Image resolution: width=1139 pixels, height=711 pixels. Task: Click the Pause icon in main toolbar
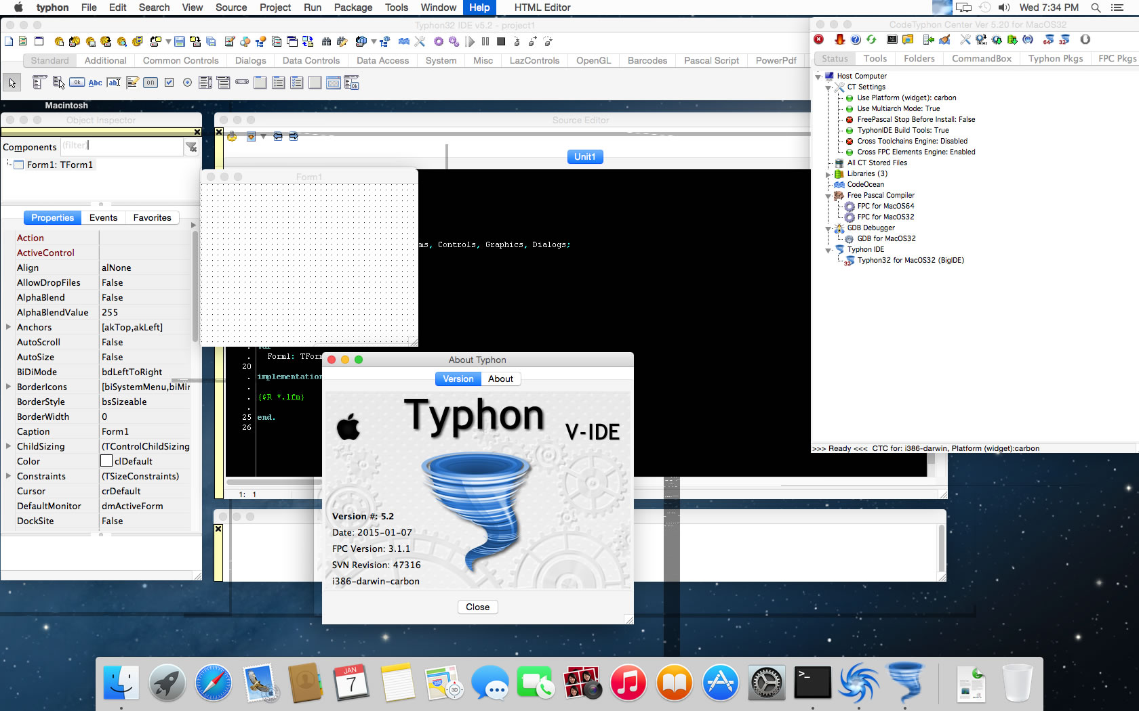tap(485, 41)
